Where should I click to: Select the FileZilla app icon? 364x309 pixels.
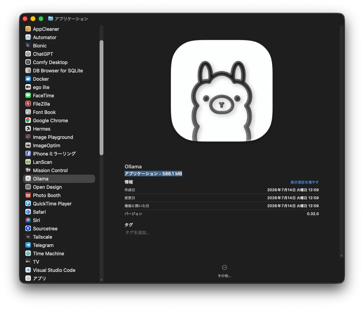28,104
